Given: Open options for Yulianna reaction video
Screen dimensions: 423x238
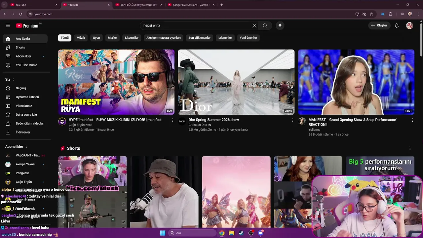Looking at the screenshot, I should coord(412,120).
